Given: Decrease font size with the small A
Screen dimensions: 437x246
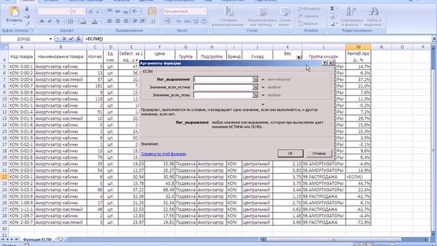Looking at the screenshot, I should click(98, 12).
